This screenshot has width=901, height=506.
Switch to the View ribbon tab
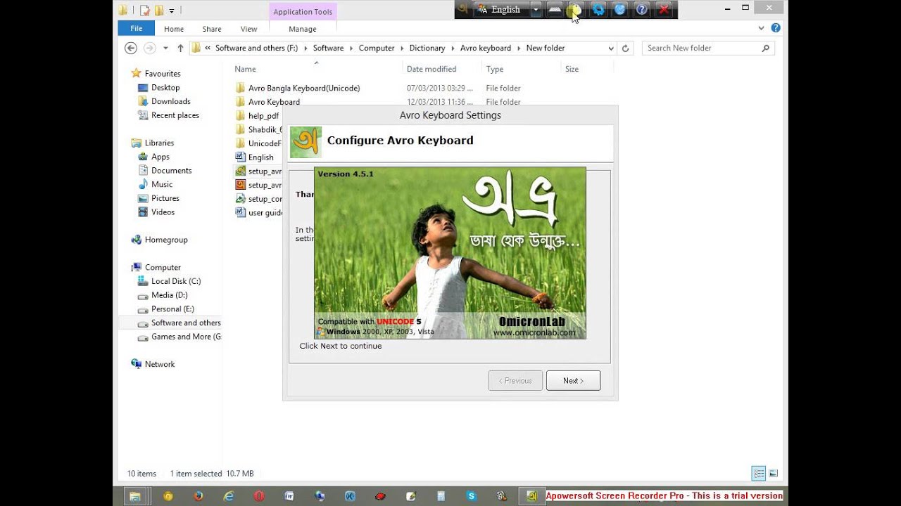tap(249, 29)
